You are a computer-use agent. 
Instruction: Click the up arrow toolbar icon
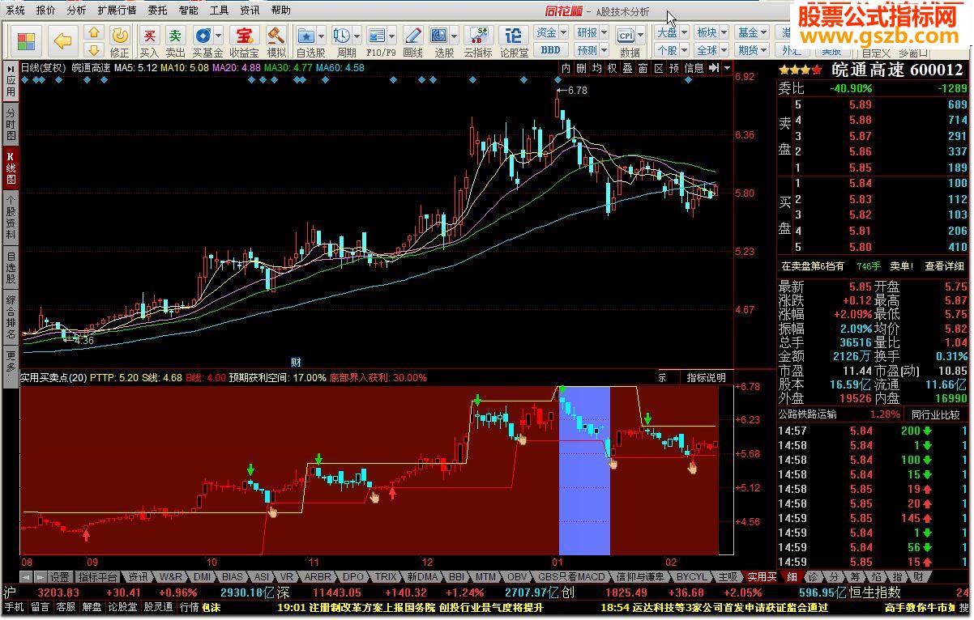(93, 33)
